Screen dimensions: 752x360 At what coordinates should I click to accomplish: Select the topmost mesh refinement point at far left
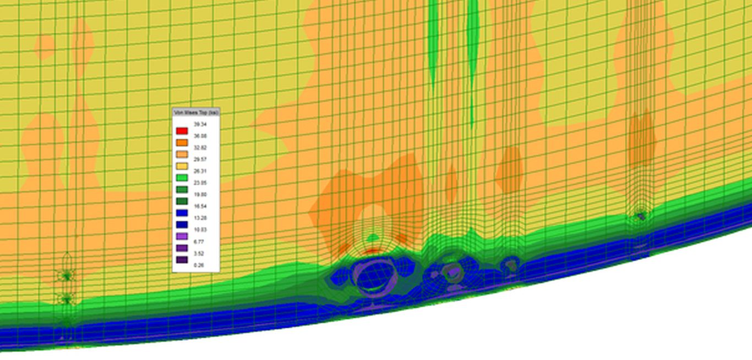point(67,276)
